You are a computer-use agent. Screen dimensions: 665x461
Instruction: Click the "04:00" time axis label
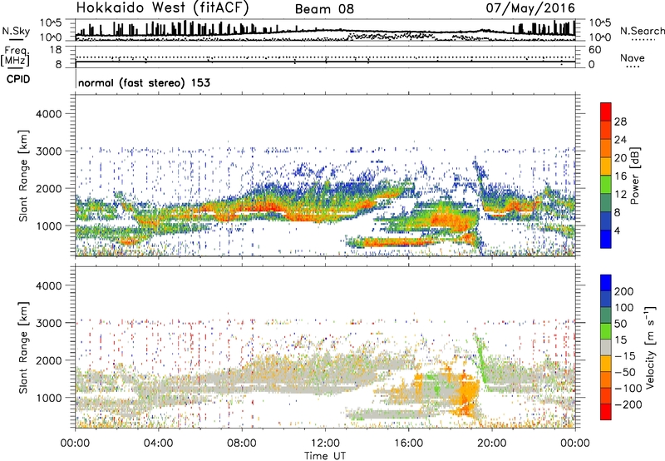(158, 444)
